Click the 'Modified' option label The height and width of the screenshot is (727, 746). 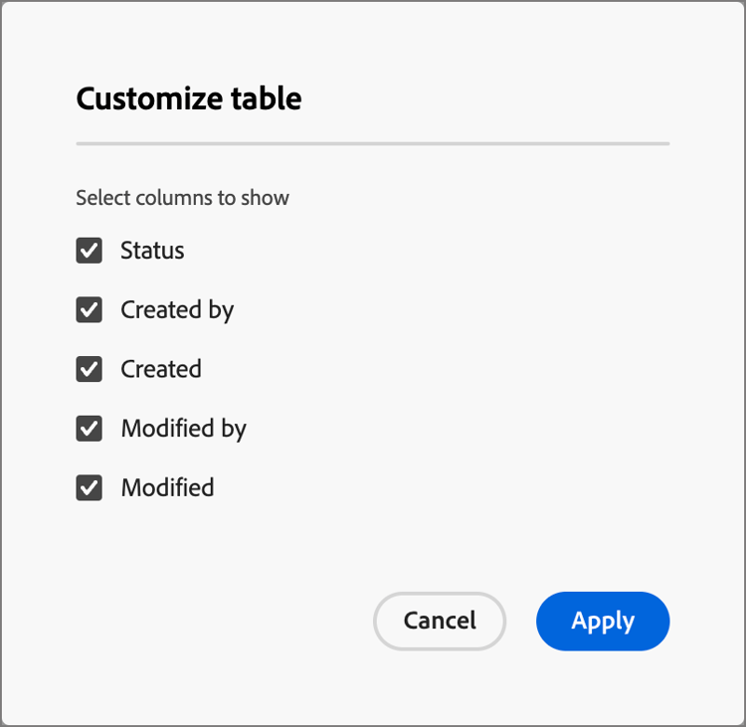click(x=167, y=487)
